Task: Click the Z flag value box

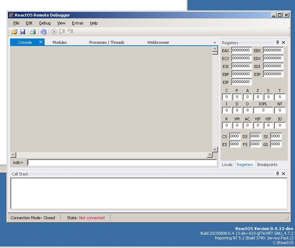Action: click(258, 97)
